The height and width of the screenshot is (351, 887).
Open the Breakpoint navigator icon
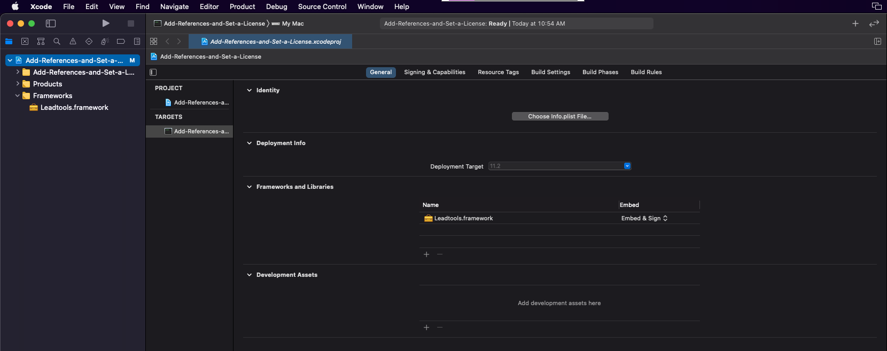coord(121,42)
